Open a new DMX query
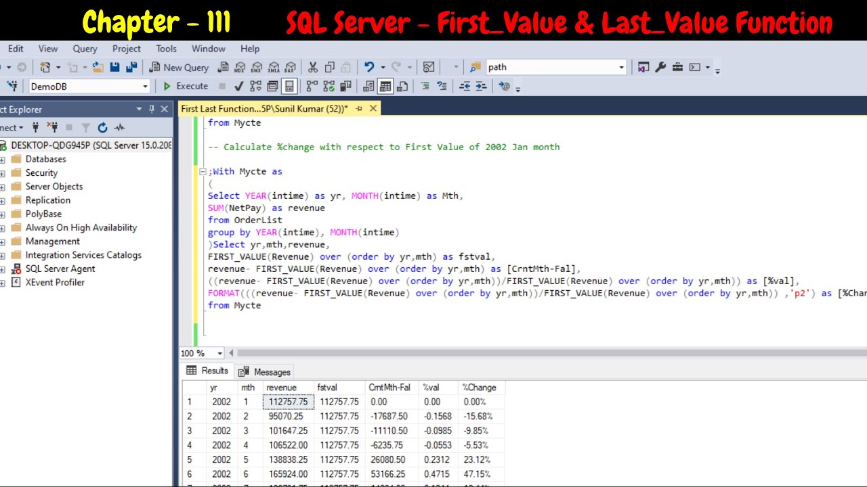The width and height of the screenshot is (867, 487). (x=257, y=67)
